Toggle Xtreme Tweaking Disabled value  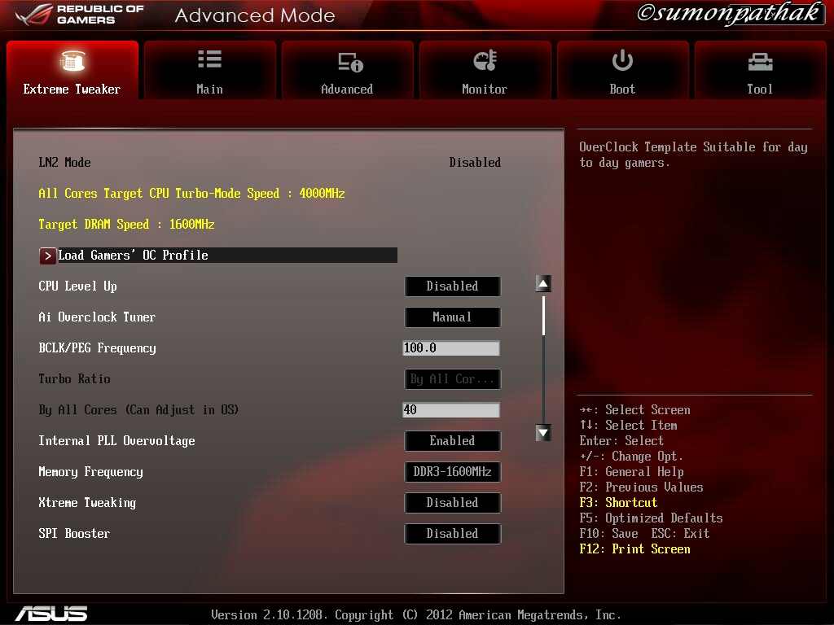[x=452, y=503]
